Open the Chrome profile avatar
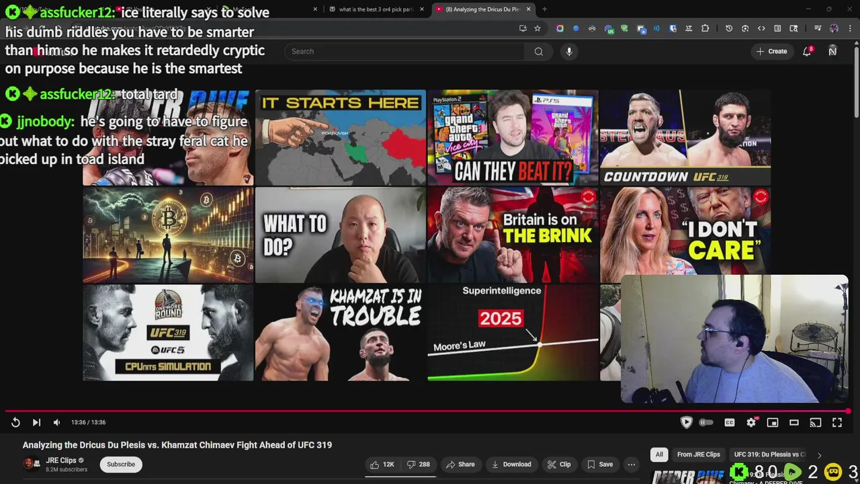This screenshot has width=860, height=484. [834, 28]
